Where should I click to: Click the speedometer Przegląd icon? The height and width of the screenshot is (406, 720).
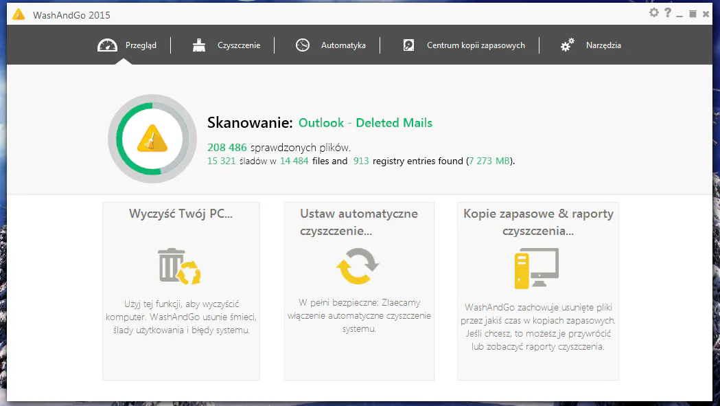[108, 45]
